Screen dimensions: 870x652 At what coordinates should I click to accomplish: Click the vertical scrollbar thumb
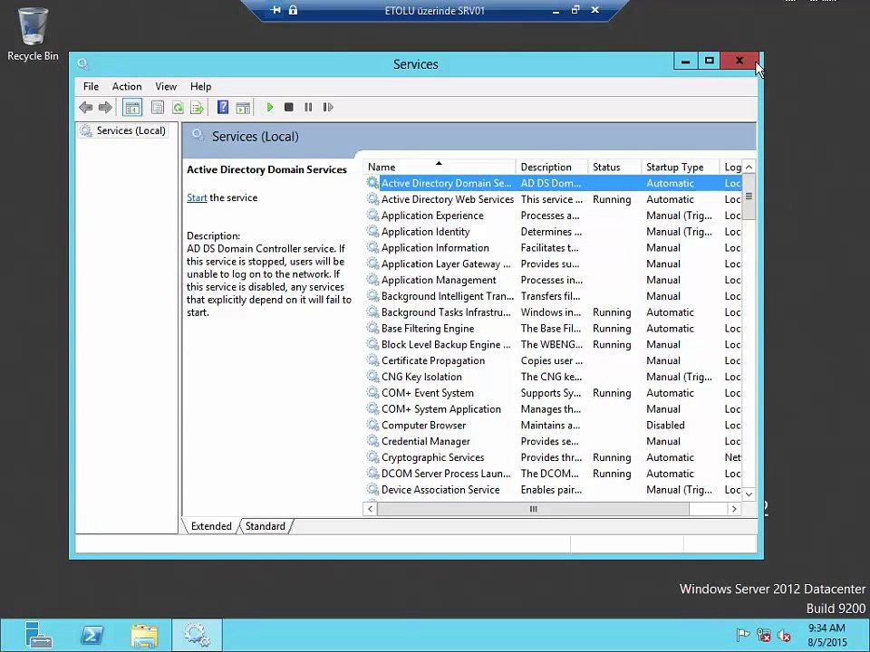click(x=749, y=197)
